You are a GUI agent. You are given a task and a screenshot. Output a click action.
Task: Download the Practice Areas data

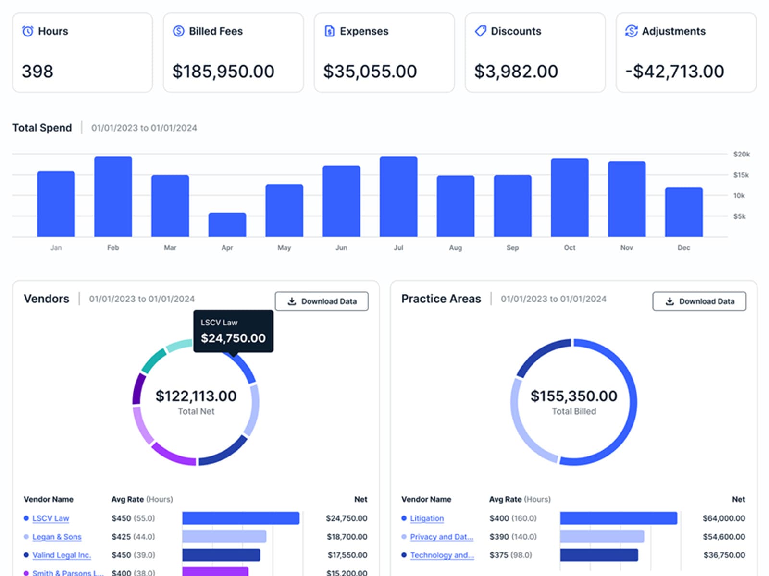coord(699,301)
